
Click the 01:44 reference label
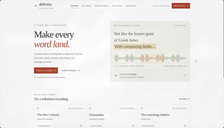[x=180, y=109]
